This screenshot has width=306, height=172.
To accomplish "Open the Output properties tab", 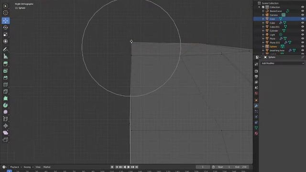I will (256, 76).
